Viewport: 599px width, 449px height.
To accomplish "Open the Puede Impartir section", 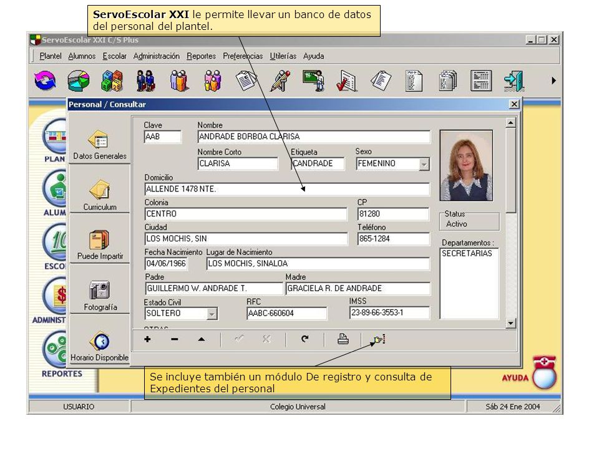I will [x=100, y=244].
